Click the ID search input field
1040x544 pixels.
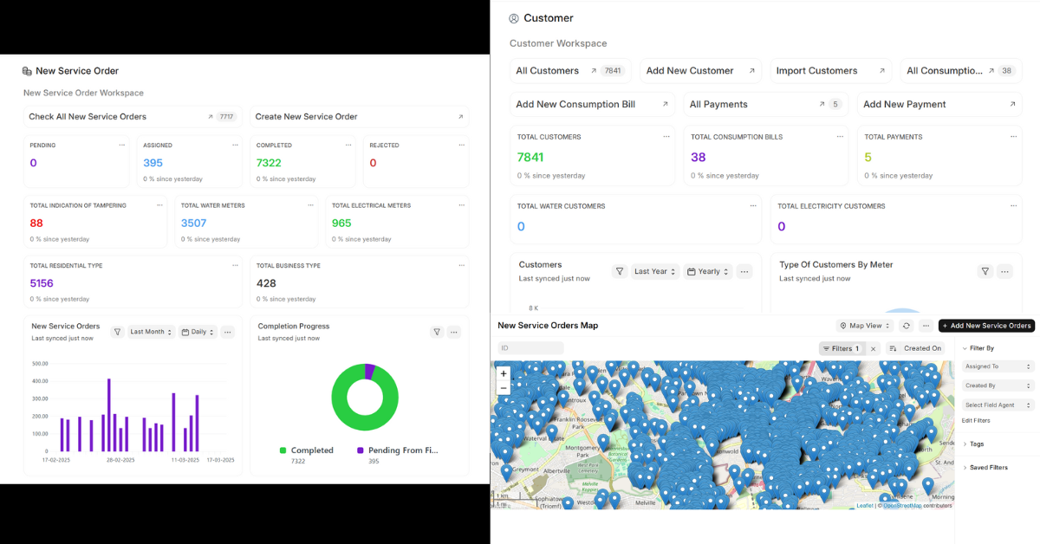530,348
